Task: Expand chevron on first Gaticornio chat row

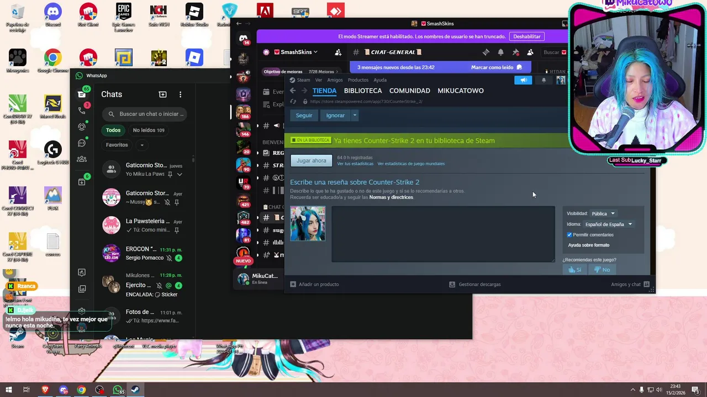Action: coord(180,174)
